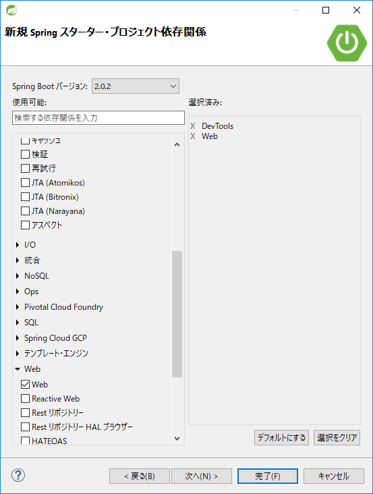This screenshot has width=373, height=494.
Task: Click the 選択をクリア button
Action: [x=337, y=437]
